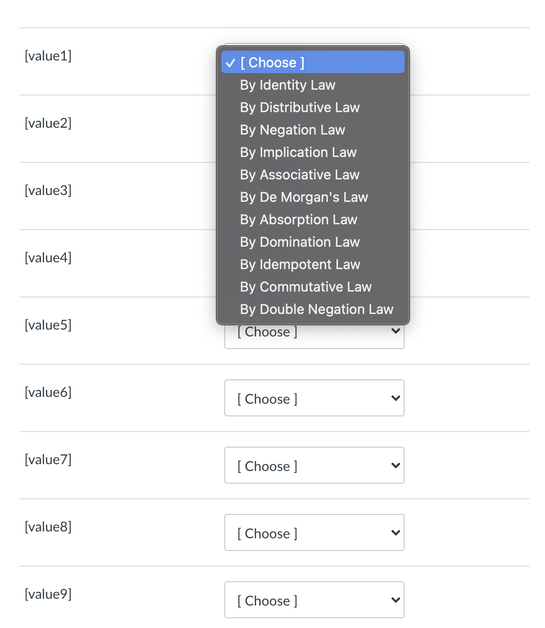Choose "By Commutative Law" from the menu
This screenshot has width=545, height=628.
pyautogui.click(x=305, y=287)
